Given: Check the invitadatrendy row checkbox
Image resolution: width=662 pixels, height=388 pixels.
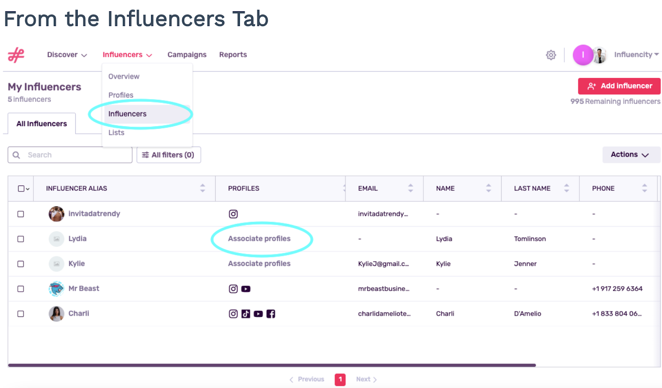Looking at the screenshot, I should pos(21,214).
